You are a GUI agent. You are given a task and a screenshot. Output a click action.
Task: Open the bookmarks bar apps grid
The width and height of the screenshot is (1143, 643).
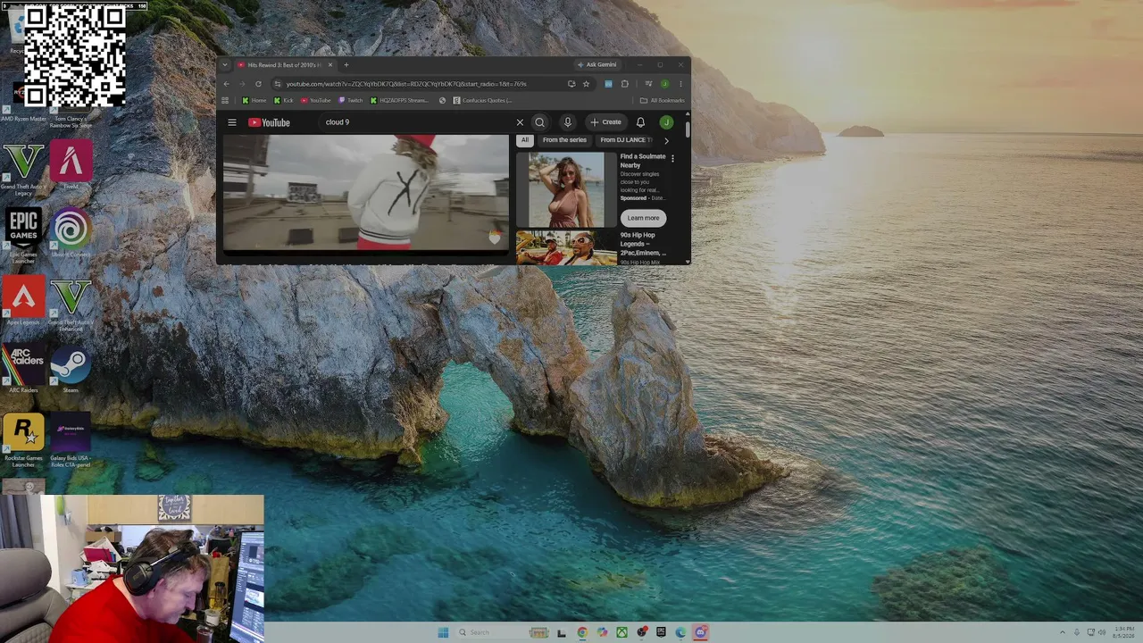pyautogui.click(x=225, y=101)
